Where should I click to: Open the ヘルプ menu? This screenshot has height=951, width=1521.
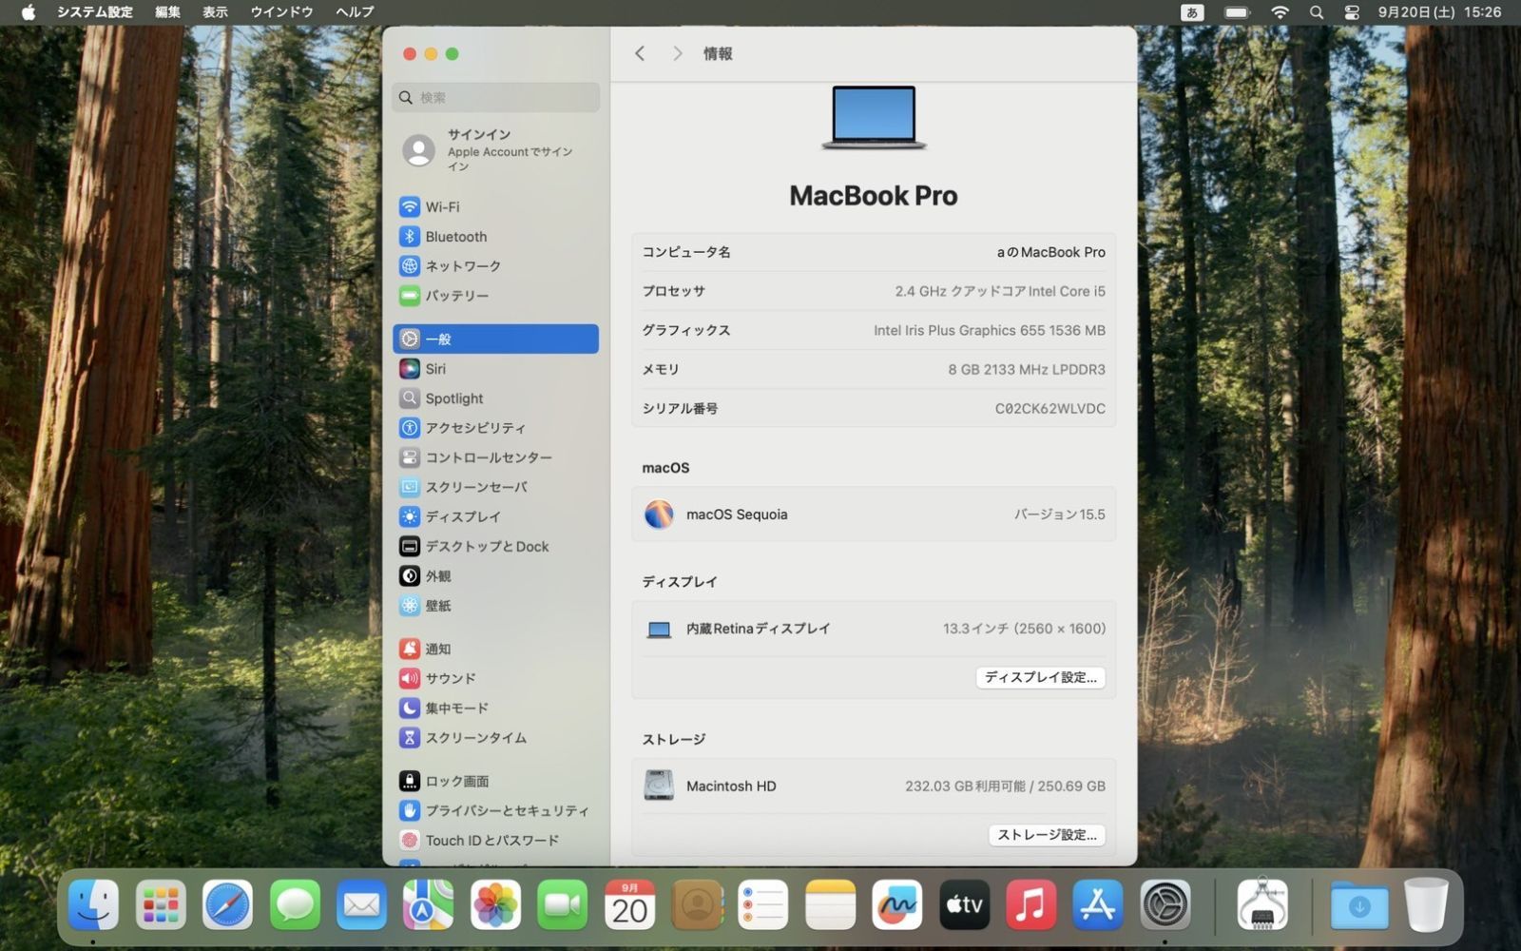coord(353,12)
